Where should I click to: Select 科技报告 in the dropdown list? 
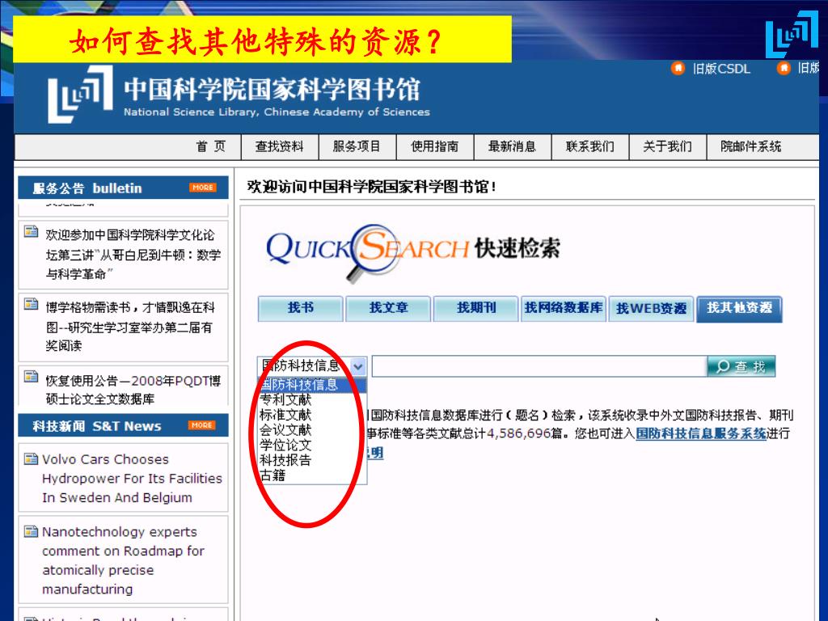pyautogui.click(x=311, y=460)
